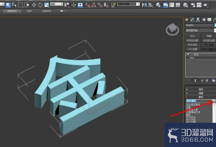Screen dimensions: 216x147
Task: Select the Select Object tool
Action: coord(8,5)
